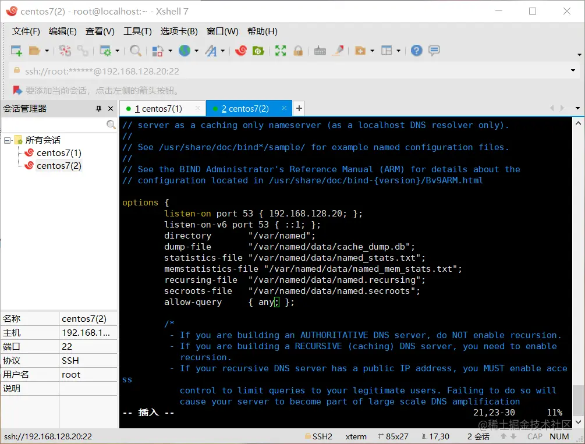
Task: Expand the Properties icon dropdown arrow
Action: (x=117, y=51)
